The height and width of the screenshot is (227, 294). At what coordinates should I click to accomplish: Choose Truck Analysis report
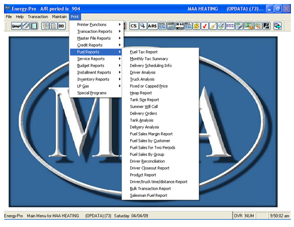[160, 79]
